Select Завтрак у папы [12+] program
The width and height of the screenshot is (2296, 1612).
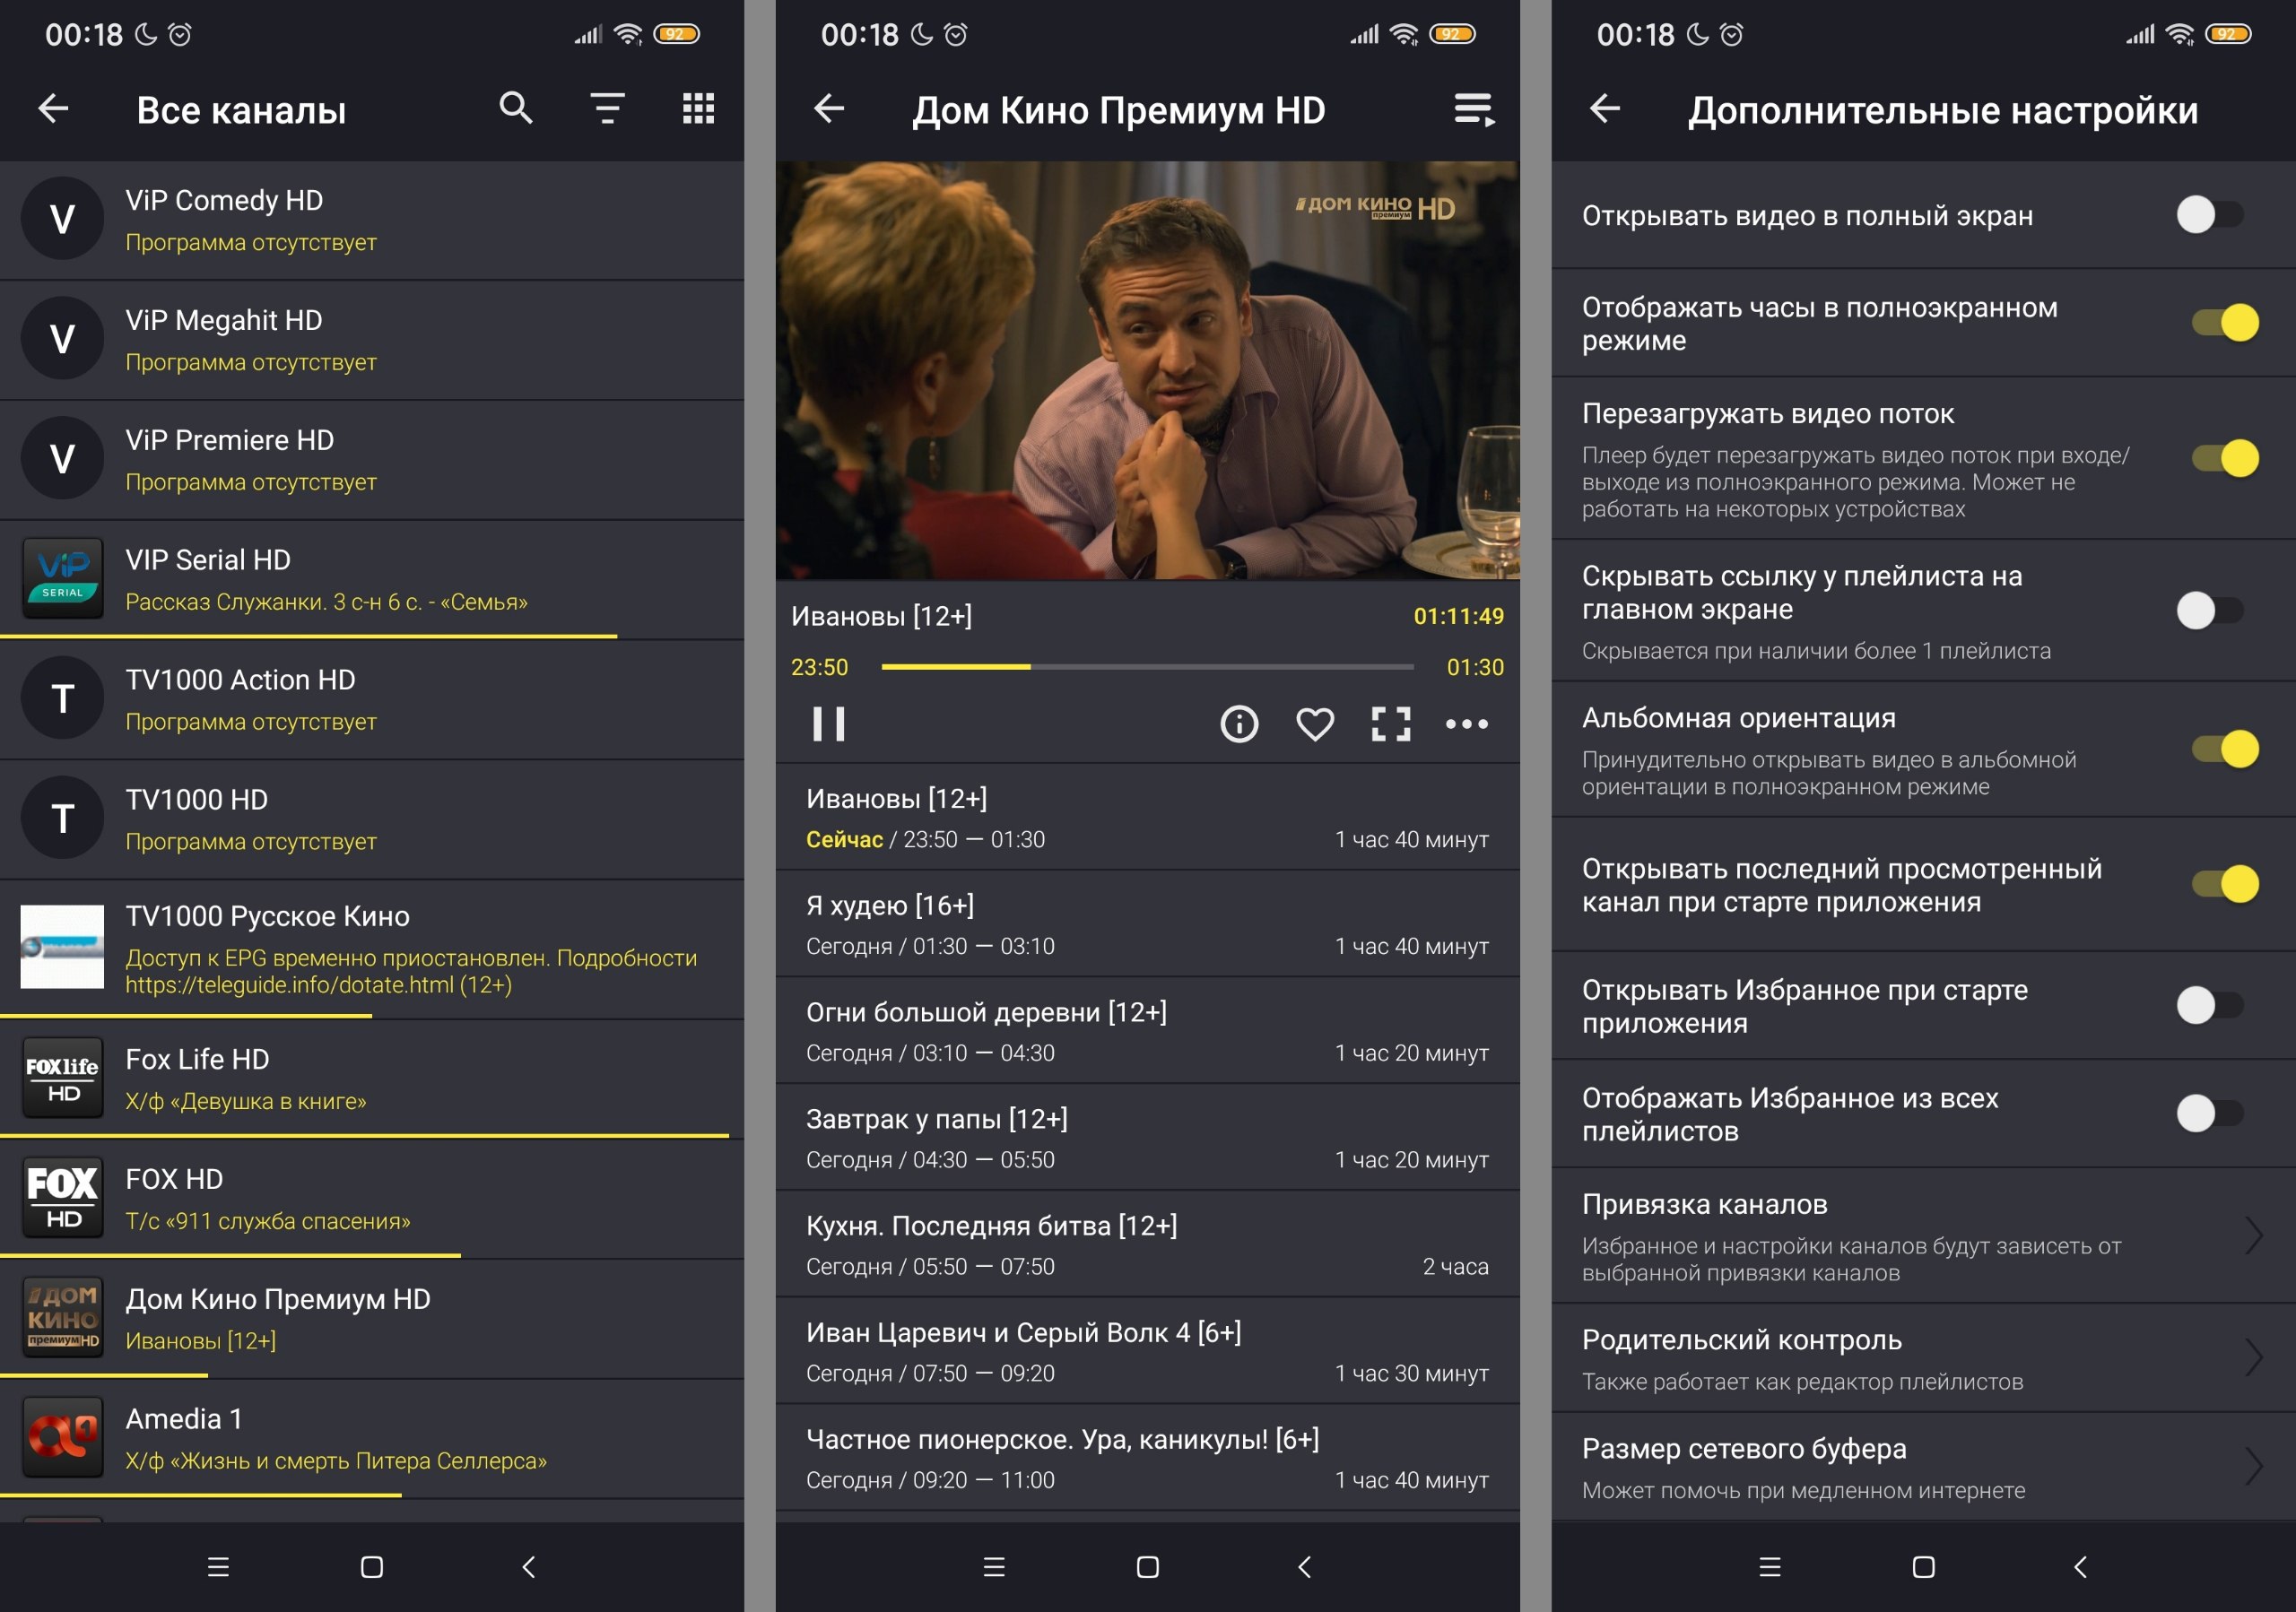point(1148,1139)
